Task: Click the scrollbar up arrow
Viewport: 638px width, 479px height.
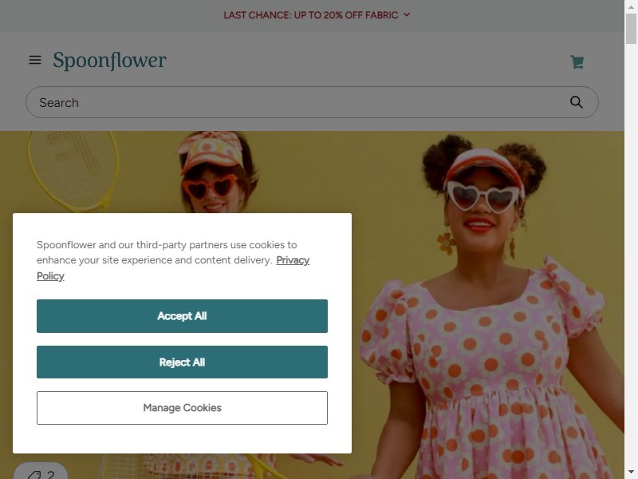Action: 631,6
